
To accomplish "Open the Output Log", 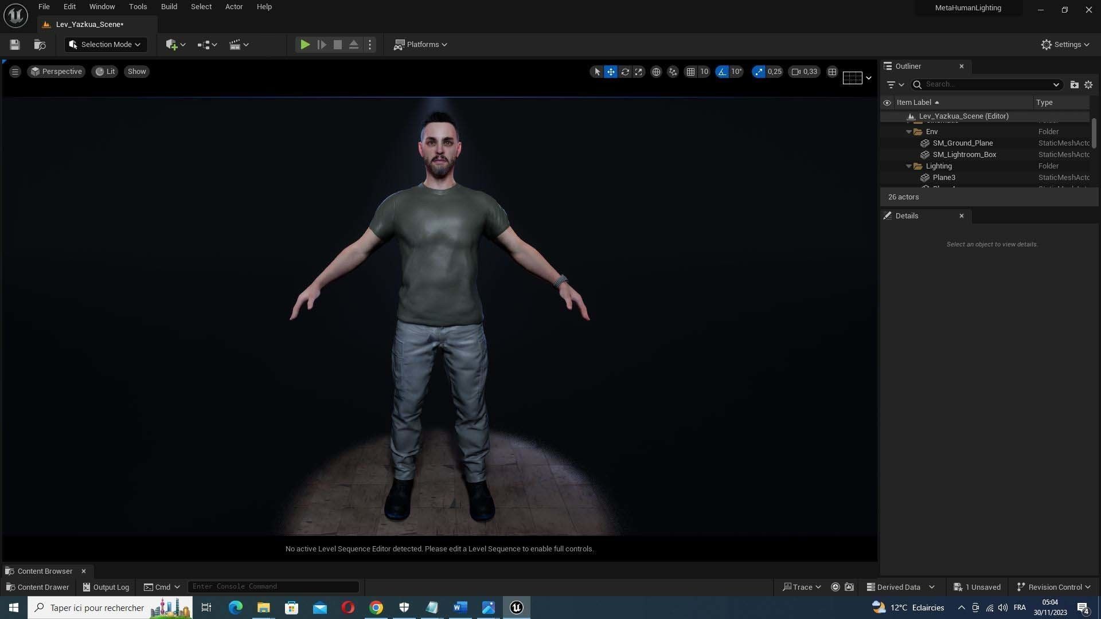I will pyautogui.click(x=106, y=587).
